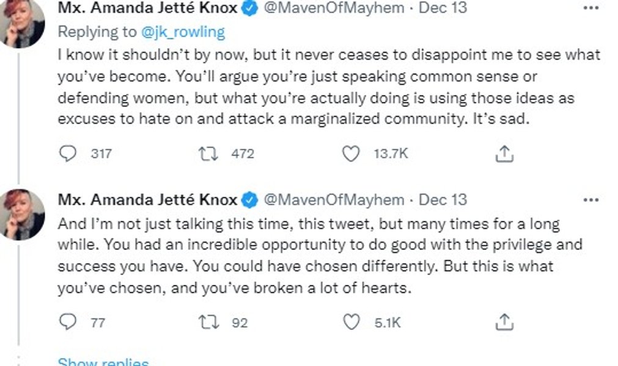Open more options menu on first tweet
The height and width of the screenshot is (366, 618).
(x=591, y=9)
